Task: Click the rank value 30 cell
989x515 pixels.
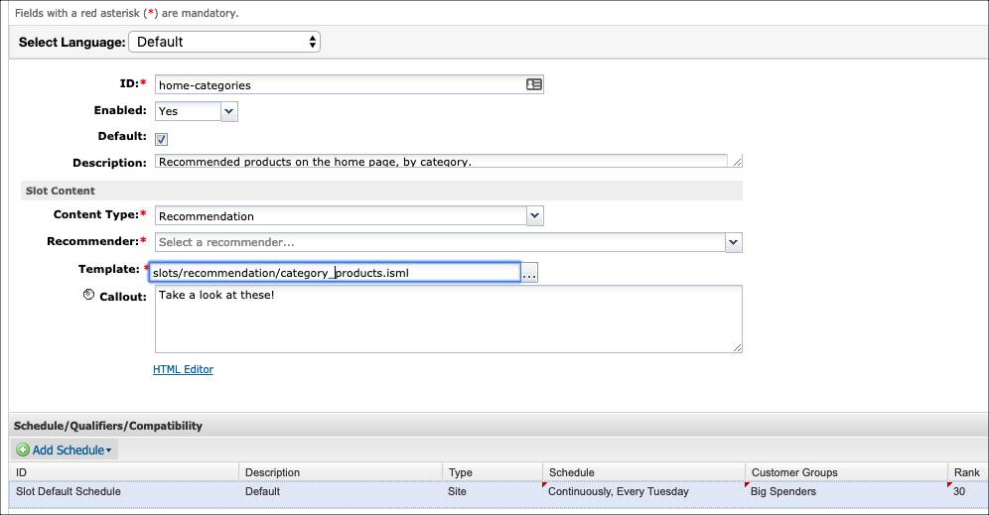Action: (x=967, y=491)
